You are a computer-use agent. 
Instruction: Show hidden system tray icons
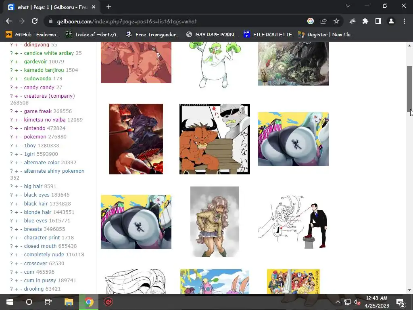pos(338,302)
